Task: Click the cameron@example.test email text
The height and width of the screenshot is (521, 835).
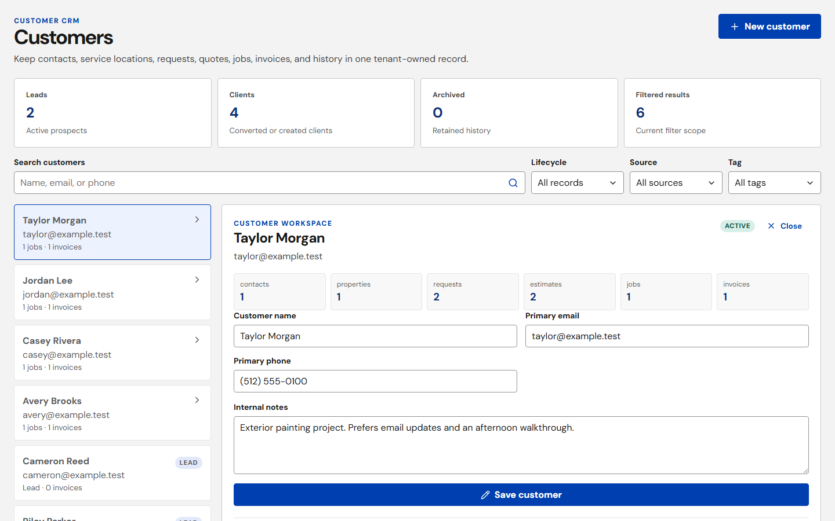Action: (74, 475)
